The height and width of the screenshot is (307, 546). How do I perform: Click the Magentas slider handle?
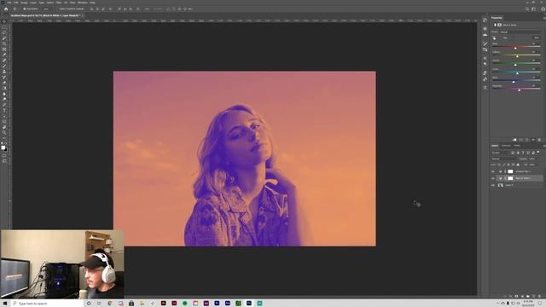point(520,90)
